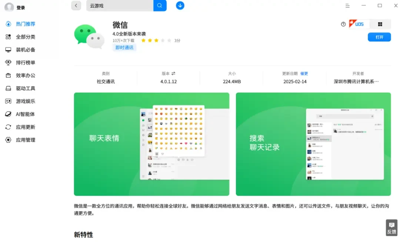
Task: Click version number 4.0.1.12
Action: 169,82
